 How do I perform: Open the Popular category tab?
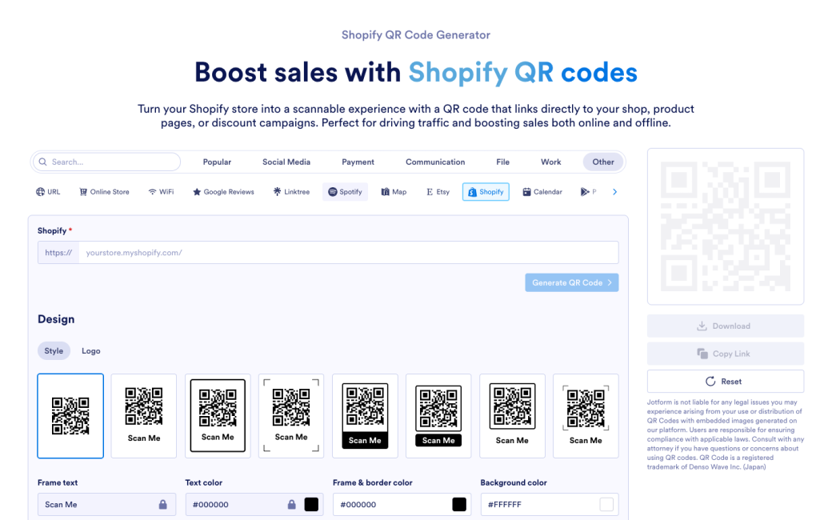[x=217, y=162]
